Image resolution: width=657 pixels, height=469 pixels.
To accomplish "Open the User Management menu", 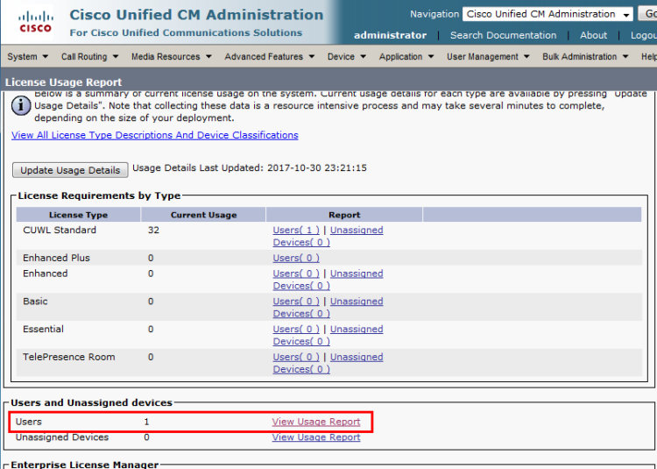I will (x=488, y=57).
